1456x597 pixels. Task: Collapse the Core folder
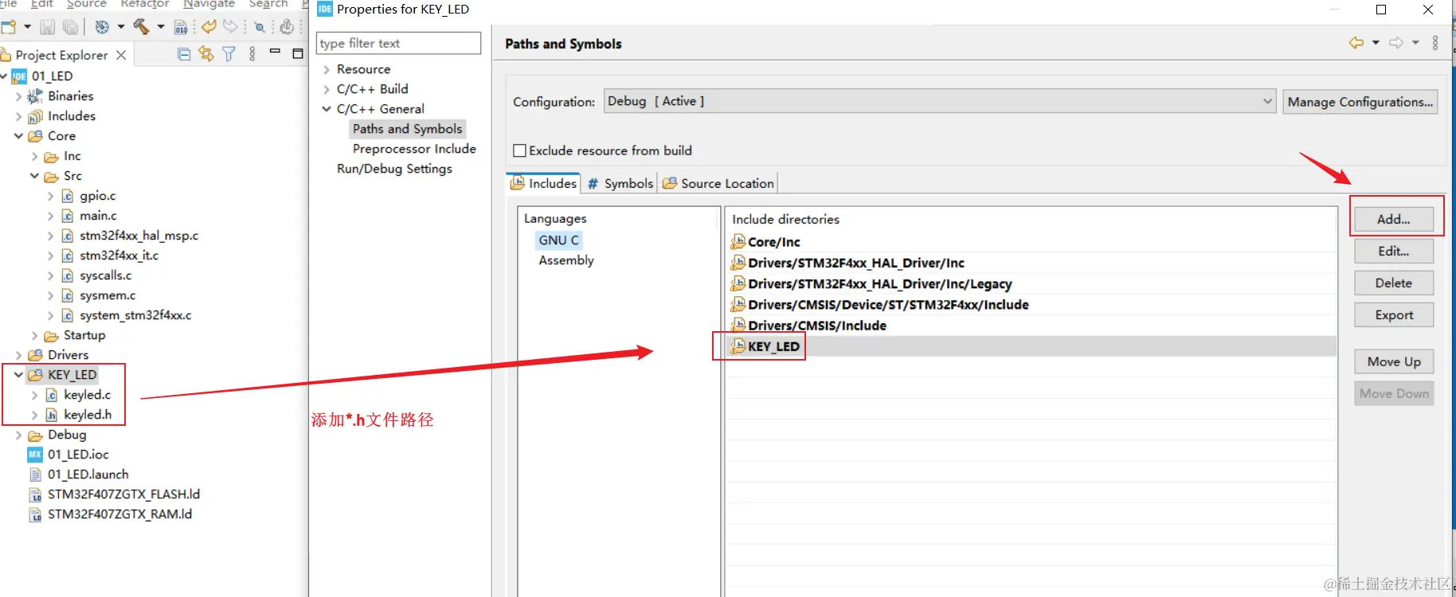click(x=18, y=136)
